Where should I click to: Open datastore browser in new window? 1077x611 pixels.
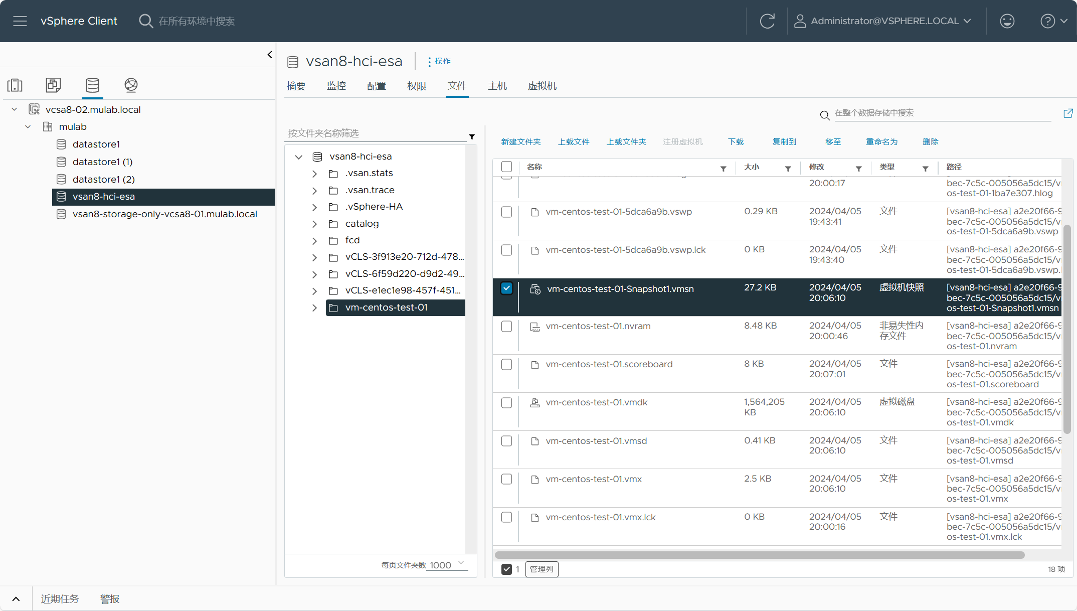point(1068,113)
